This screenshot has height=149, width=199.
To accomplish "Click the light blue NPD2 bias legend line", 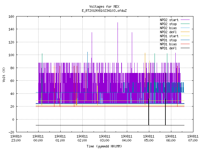I will point(185,28).
